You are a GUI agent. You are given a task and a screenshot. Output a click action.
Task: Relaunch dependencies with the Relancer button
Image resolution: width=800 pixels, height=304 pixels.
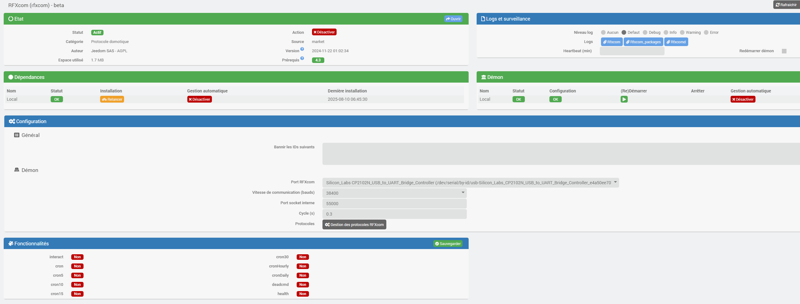[112, 99]
